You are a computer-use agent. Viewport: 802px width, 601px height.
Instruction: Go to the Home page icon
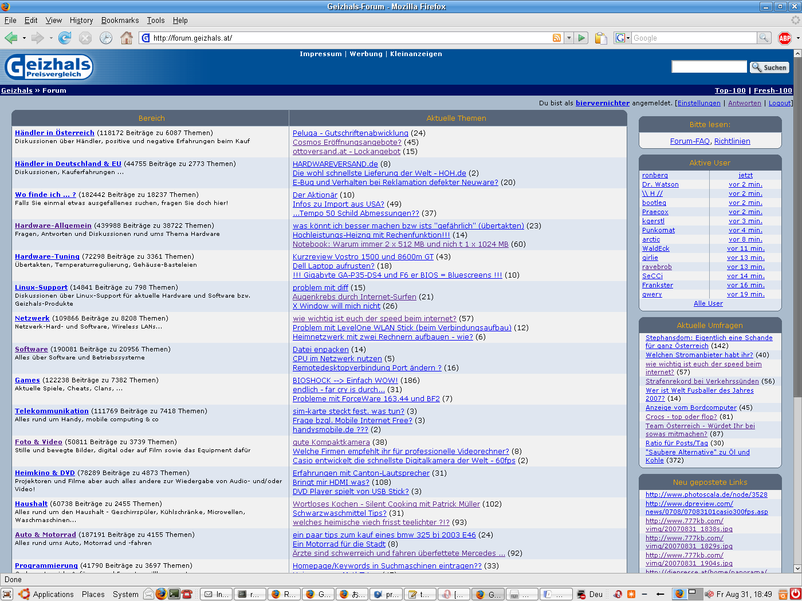127,38
